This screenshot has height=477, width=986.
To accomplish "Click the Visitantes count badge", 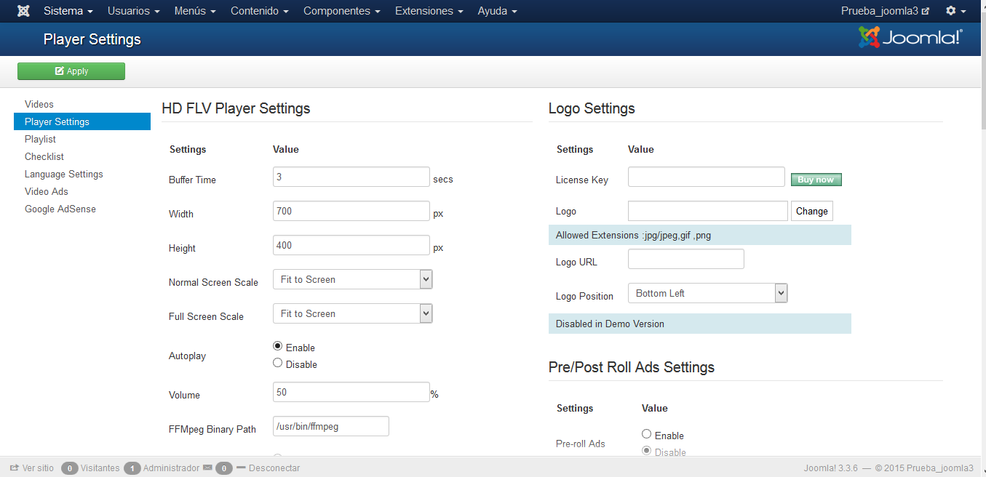I will click(70, 468).
